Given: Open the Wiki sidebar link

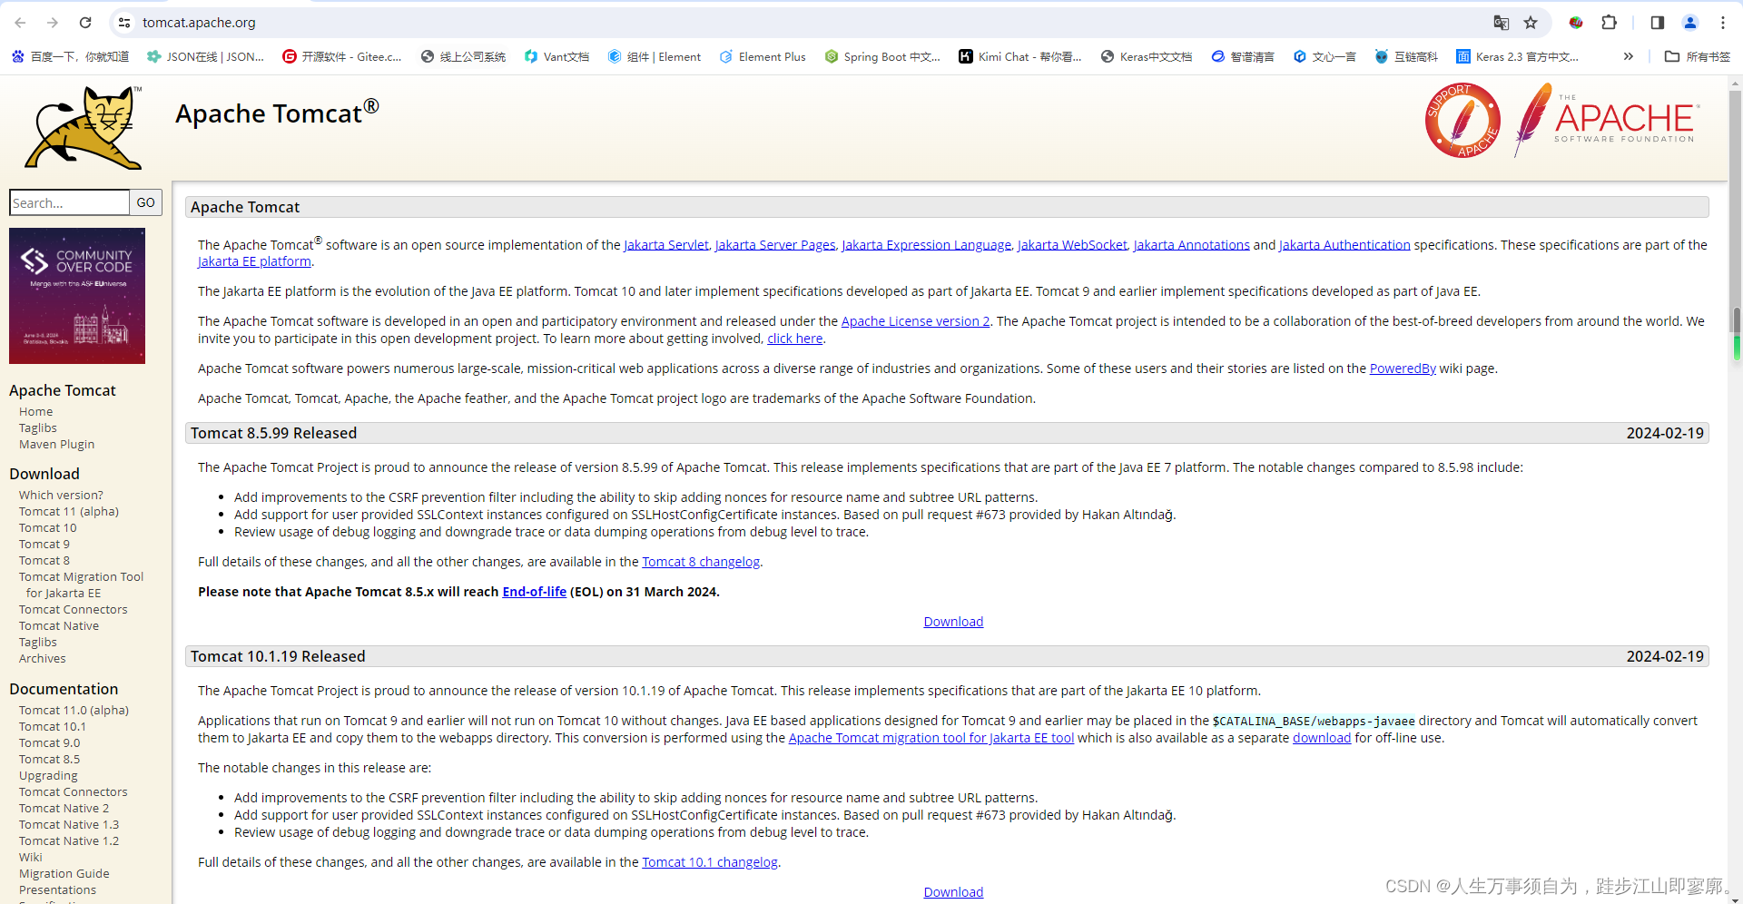Looking at the screenshot, I should point(31,857).
